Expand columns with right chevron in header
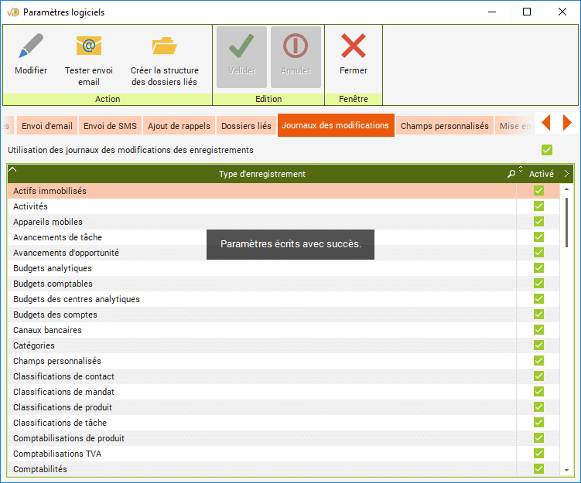 (x=566, y=174)
